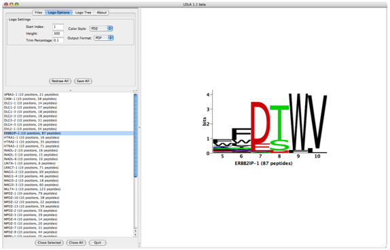This screenshot has height=250, width=390.
Task: Click the green zoom window button
Action: pyautogui.click(x=17, y=4)
